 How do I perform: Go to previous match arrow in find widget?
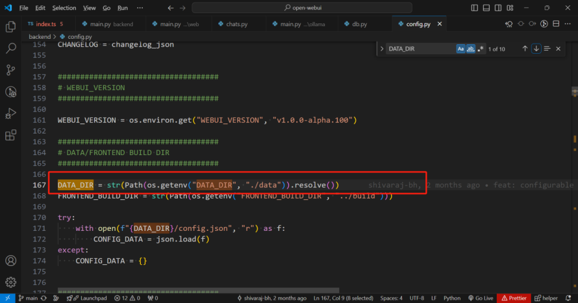pos(525,48)
